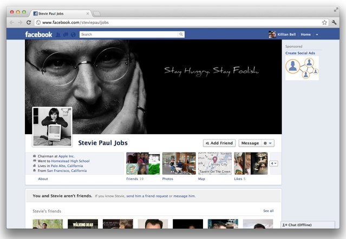The image size is (346, 239).
Task: Open gear dropdown next to Message
Action: coord(268,143)
